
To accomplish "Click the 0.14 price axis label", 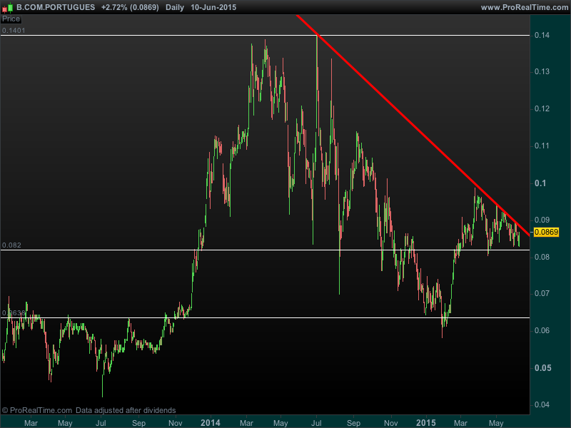I will [542, 35].
